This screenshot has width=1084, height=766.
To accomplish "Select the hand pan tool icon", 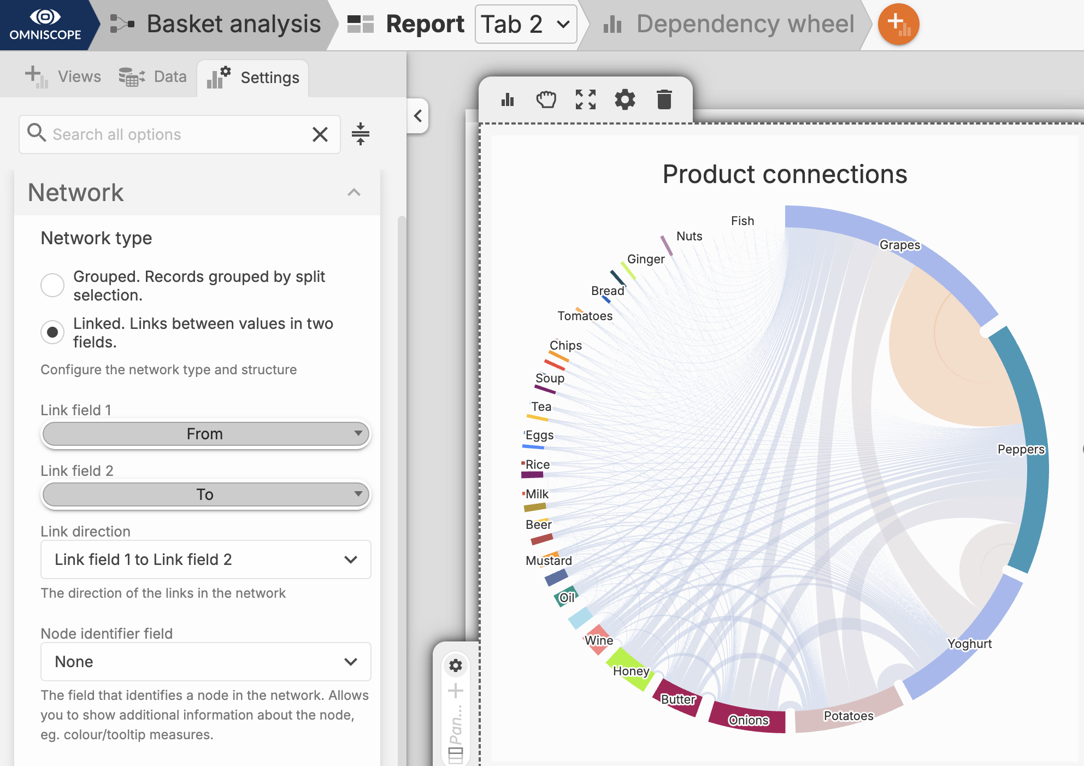I will point(546,100).
